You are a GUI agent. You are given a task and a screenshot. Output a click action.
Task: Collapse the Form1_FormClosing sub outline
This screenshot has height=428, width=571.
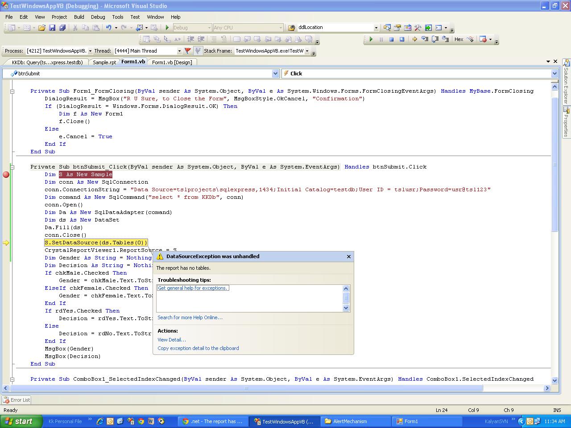click(x=12, y=91)
